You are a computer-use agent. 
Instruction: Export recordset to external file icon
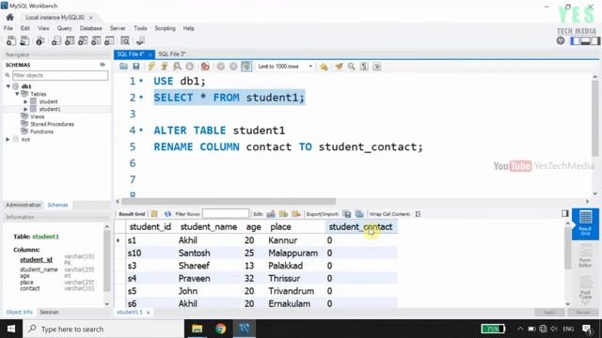[x=347, y=214]
